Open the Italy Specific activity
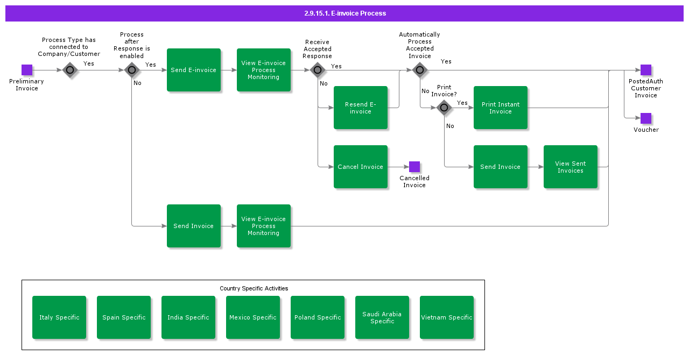 pyautogui.click(x=59, y=317)
